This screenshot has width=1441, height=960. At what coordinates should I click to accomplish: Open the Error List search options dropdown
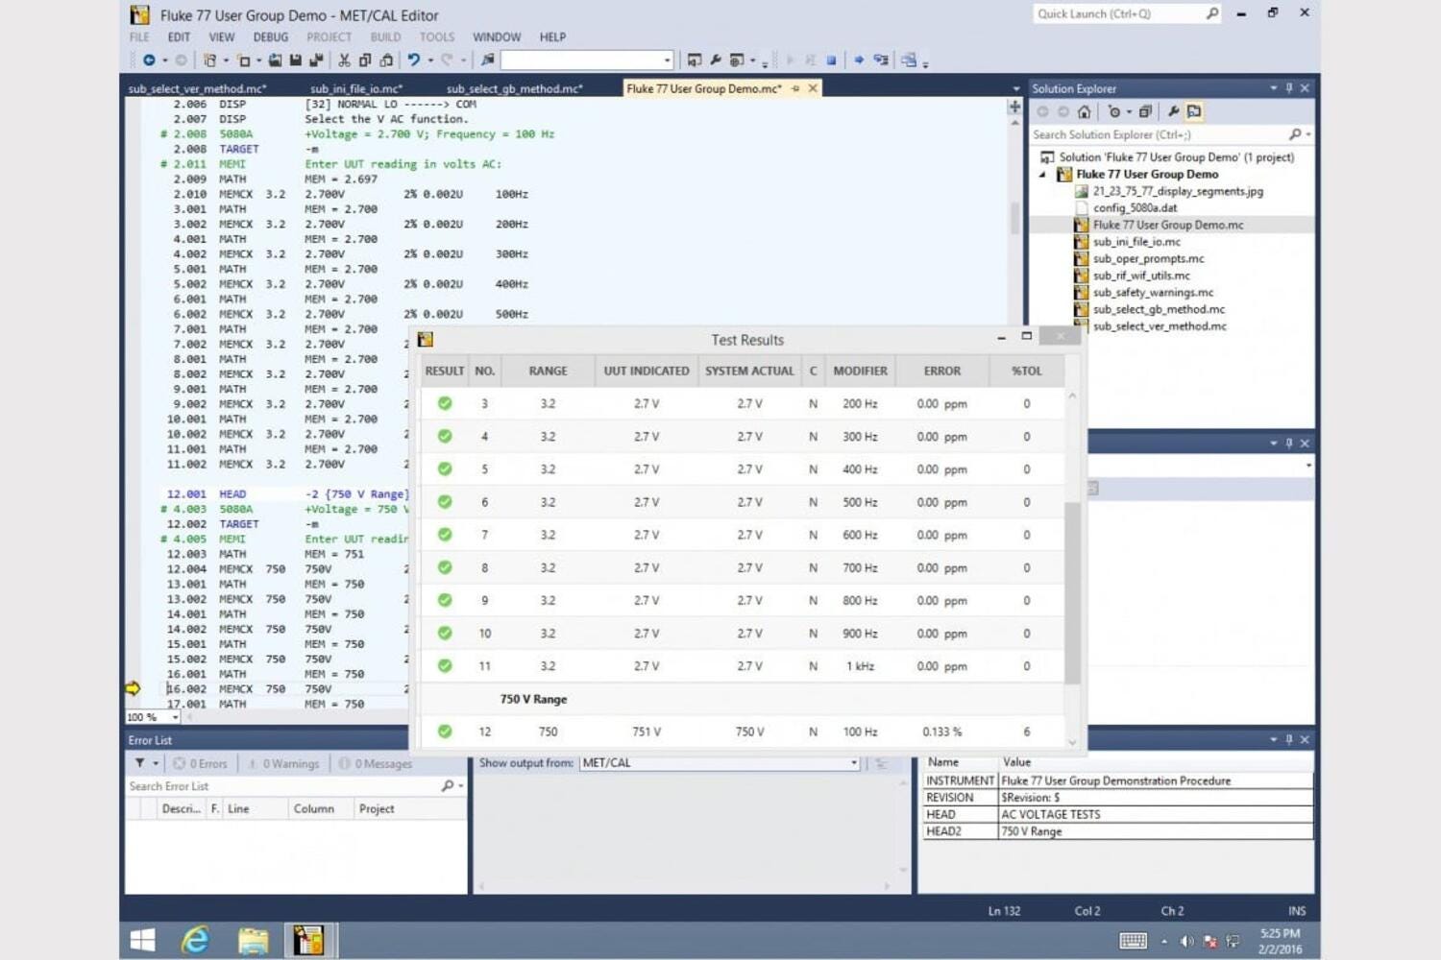coord(461,786)
